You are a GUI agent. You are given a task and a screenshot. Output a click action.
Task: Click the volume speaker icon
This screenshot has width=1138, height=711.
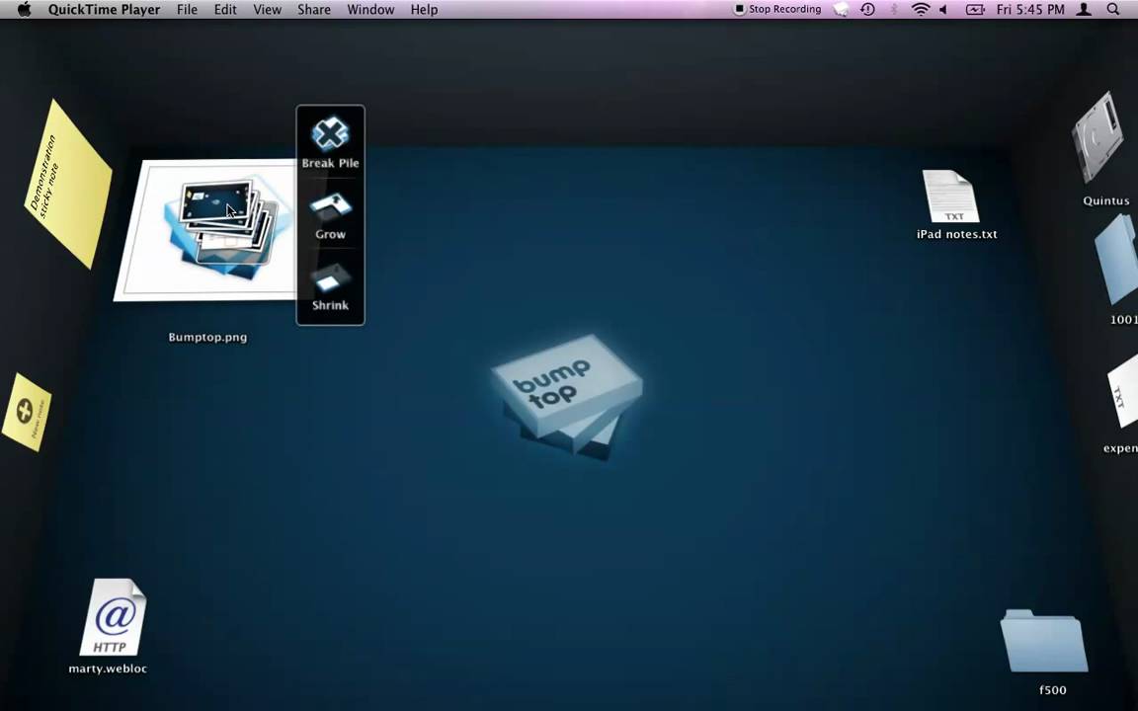[x=943, y=10]
